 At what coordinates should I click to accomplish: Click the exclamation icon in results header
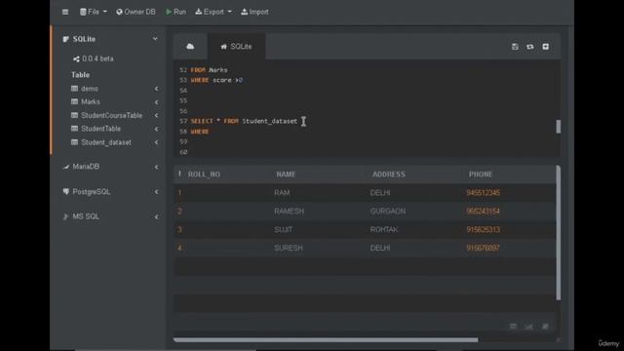click(x=179, y=174)
